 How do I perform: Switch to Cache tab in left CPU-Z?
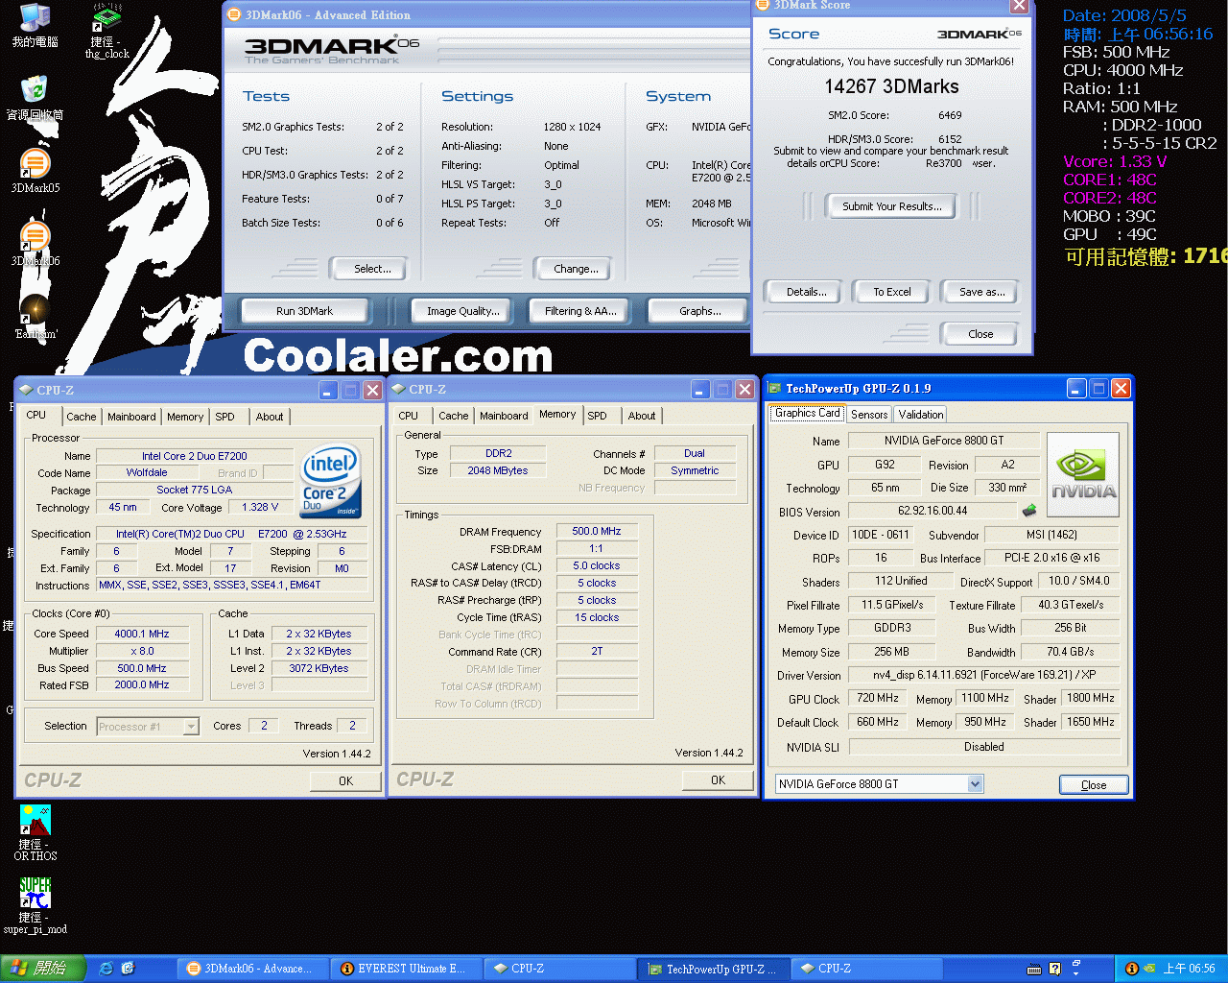coord(82,417)
